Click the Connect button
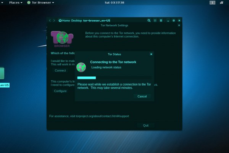The width and height of the screenshot is (229, 153). 60,70
